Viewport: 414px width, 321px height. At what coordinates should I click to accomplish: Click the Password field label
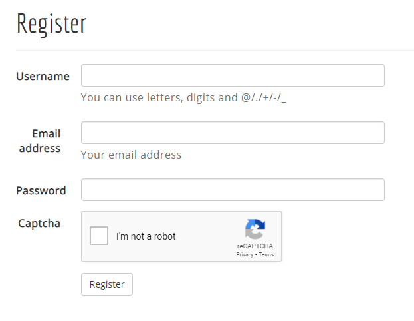(41, 190)
